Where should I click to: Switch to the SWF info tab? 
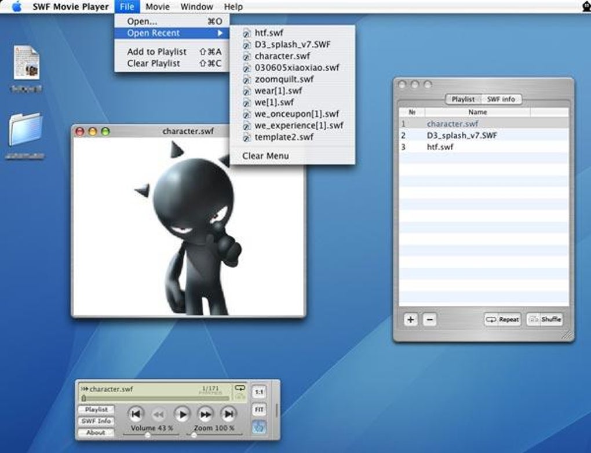point(501,99)
